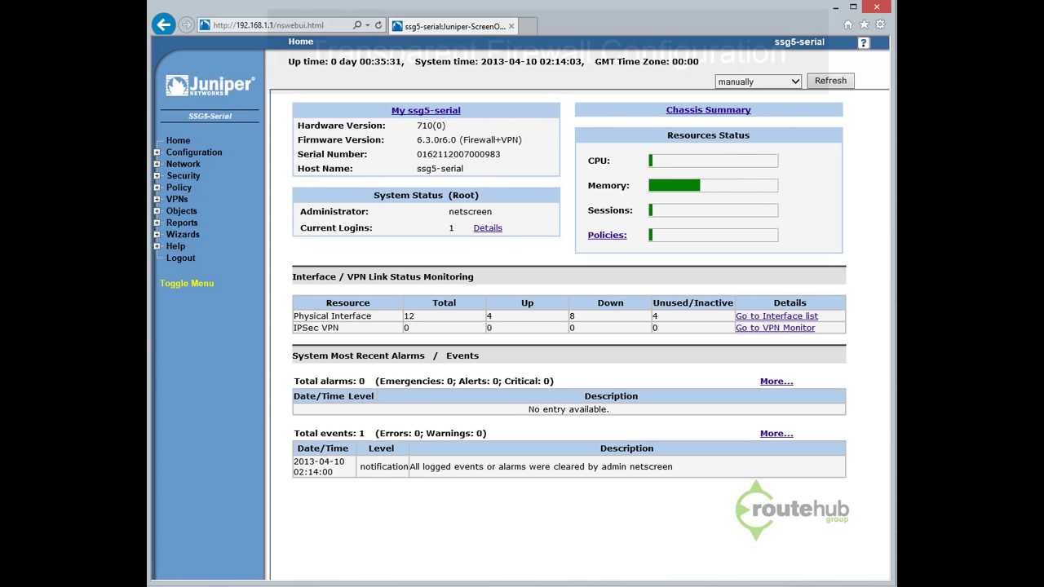This screenshot has width=1044, height=587.
Task: Click administrator name 'netscreen'
Action: pyautogui.click(x=470, y=212)
